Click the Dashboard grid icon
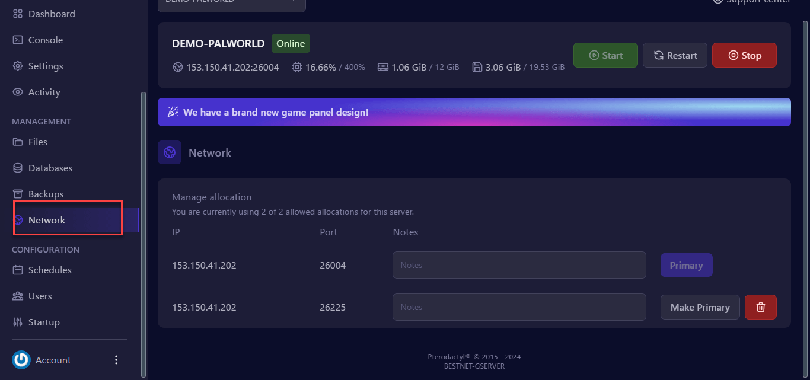The image size is (810, 380). (18, 14)
